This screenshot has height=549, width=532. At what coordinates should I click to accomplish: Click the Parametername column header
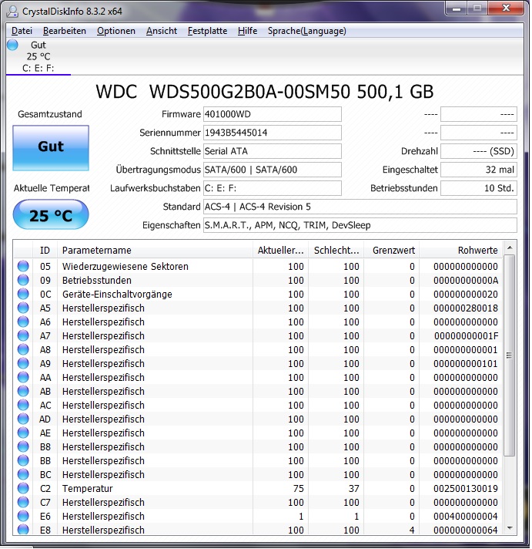155,251
